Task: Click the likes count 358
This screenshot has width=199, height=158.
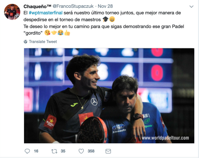Action: point(91,151)
